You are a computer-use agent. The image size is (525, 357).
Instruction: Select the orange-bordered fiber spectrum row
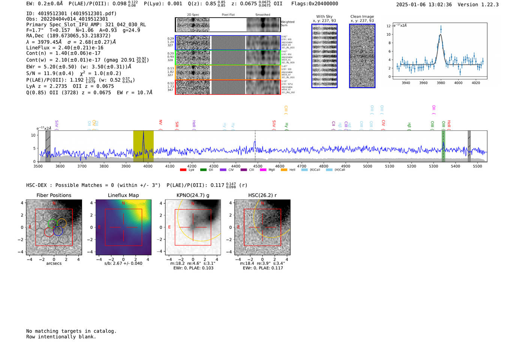pyautogui.click(x=228, y=72)
